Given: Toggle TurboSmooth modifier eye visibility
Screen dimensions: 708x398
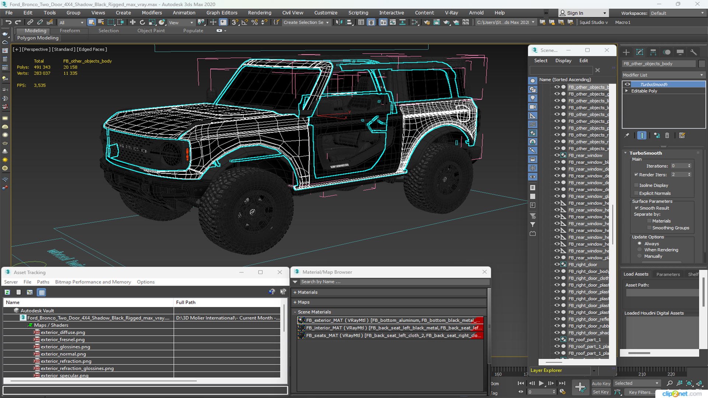Looking at the screenshot, I should (x=627, y=84).
